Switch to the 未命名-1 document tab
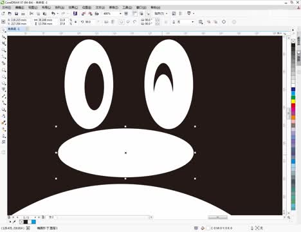Viewport: 301px width, 232px height. 14,29
